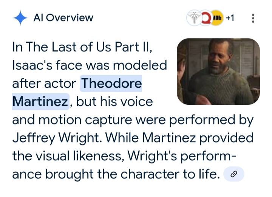
Task: Open the Isaac character thumbnail image
Action: tap(218, 71)
